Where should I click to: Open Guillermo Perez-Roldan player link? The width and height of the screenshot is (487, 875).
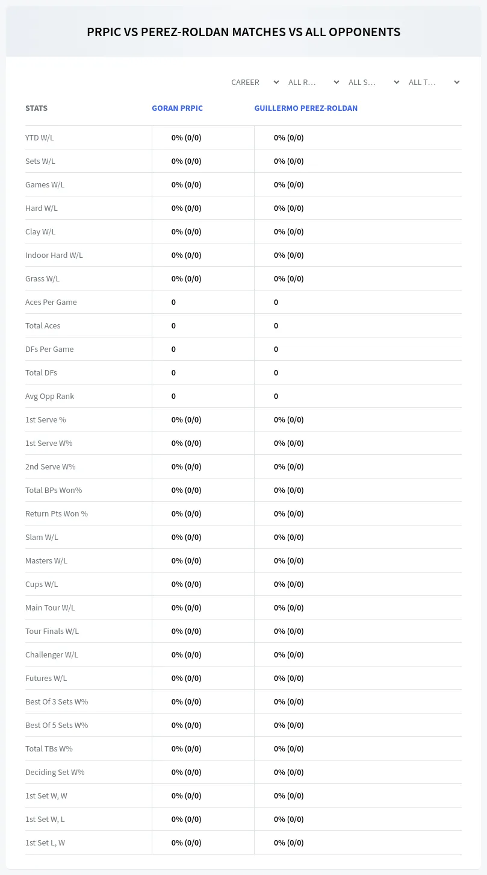[306, 108]
